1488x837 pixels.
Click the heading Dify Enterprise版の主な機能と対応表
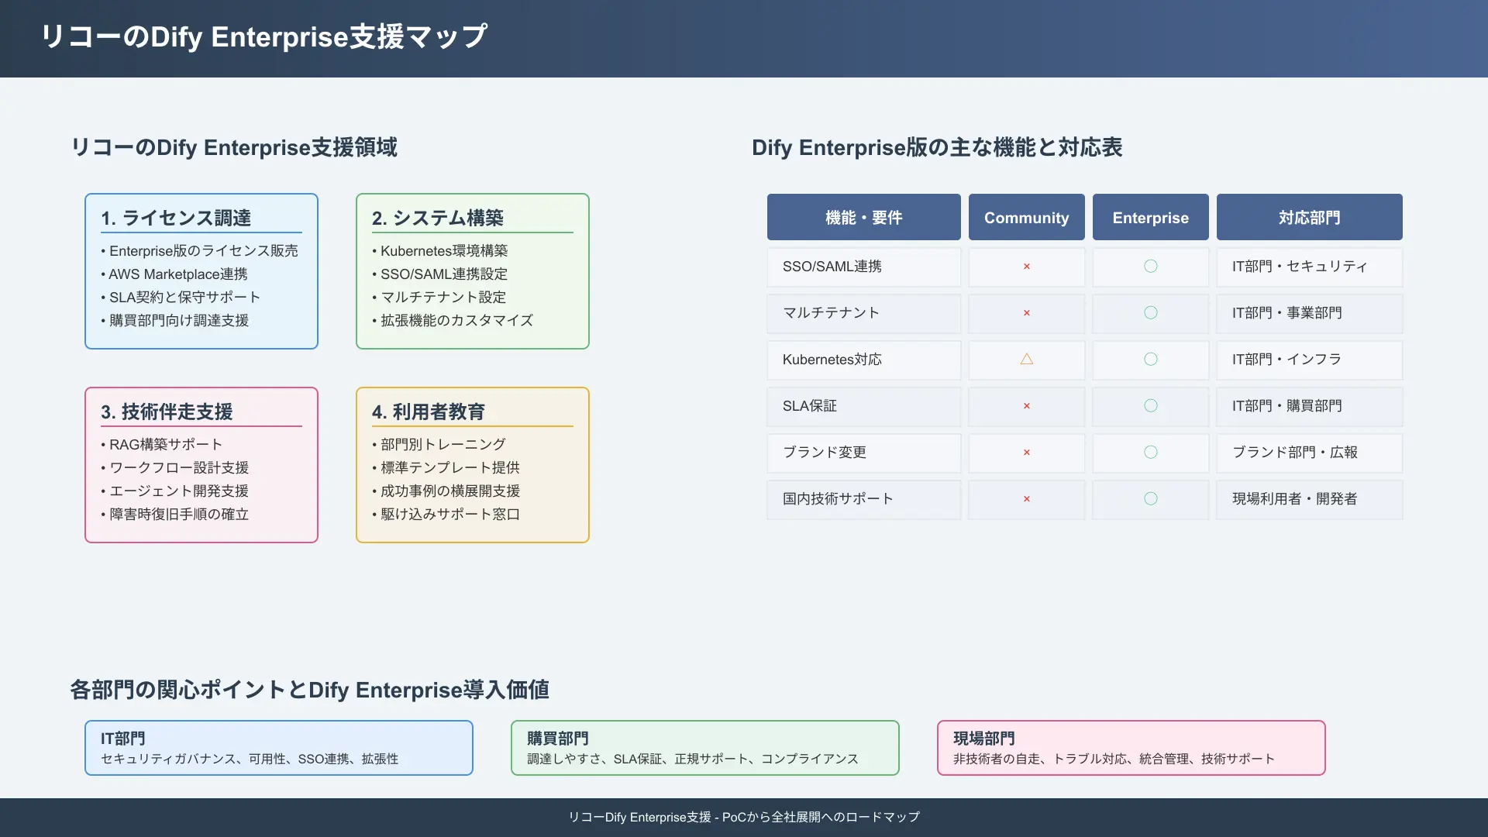(937, 147)
